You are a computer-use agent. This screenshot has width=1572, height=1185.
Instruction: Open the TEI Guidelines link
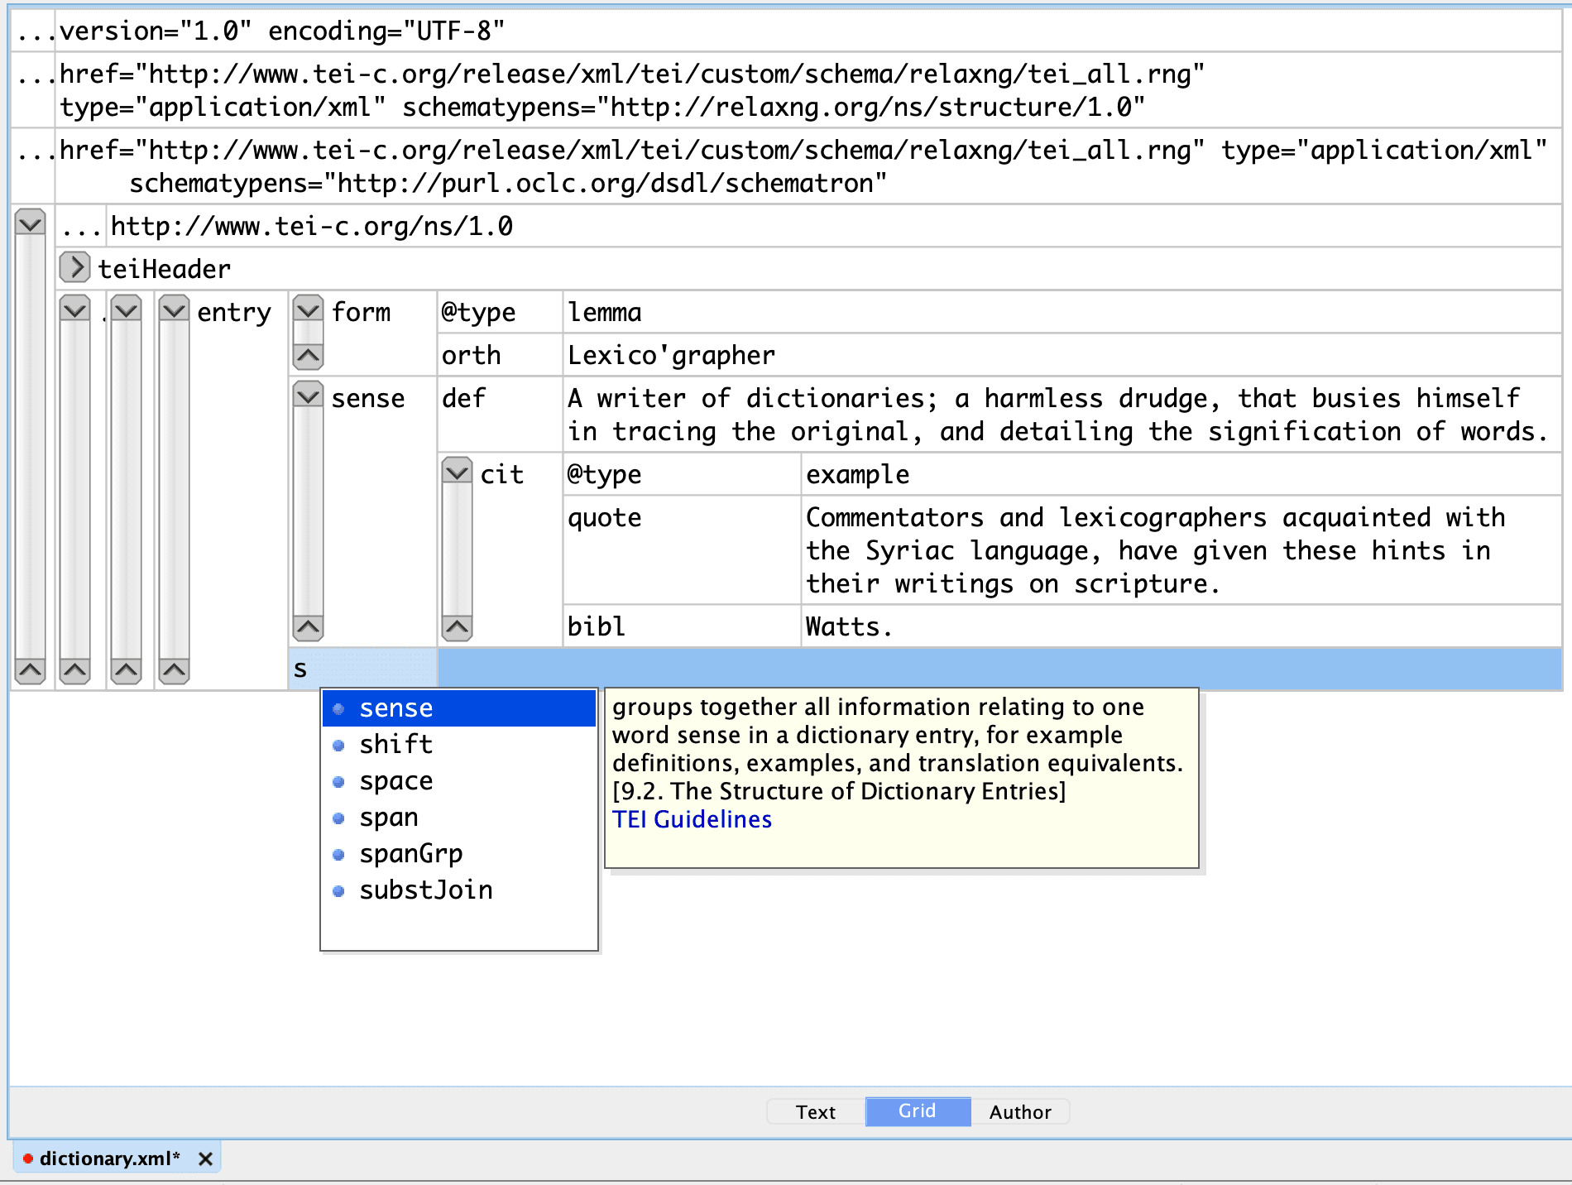click(x=692, y=819)
